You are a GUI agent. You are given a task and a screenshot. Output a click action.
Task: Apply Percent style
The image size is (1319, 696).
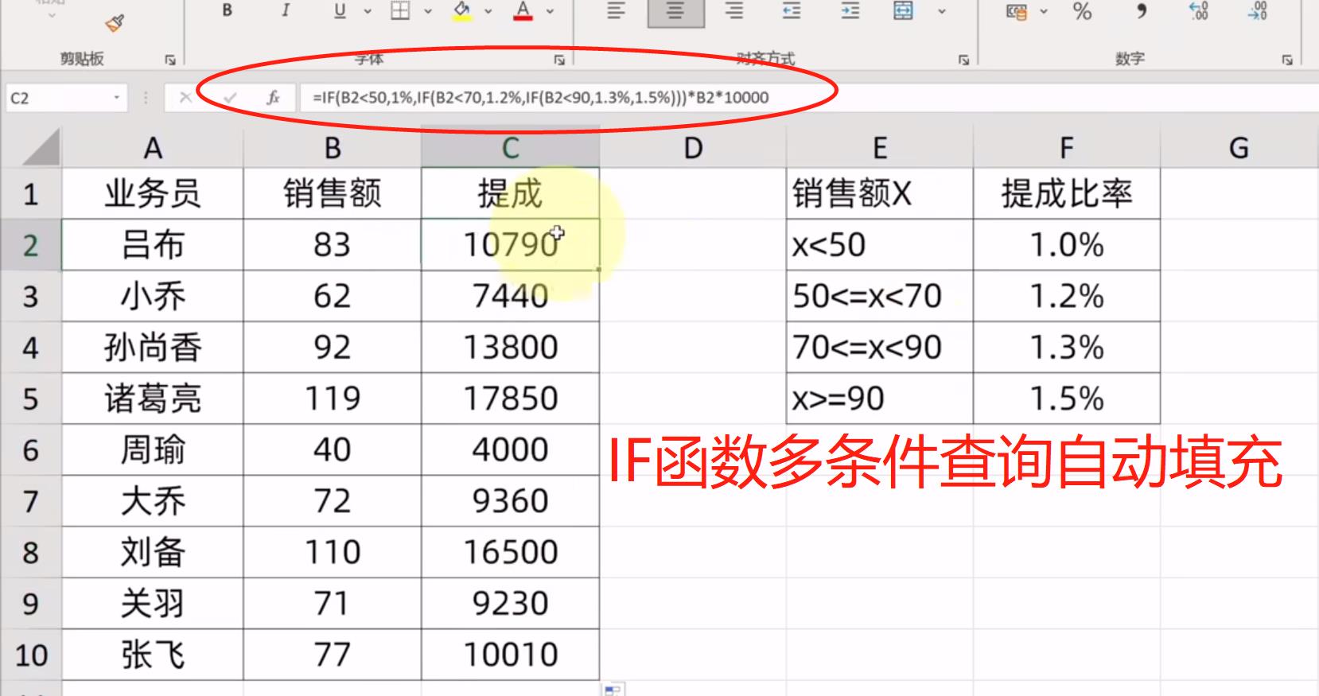(x=1082, y=11)
